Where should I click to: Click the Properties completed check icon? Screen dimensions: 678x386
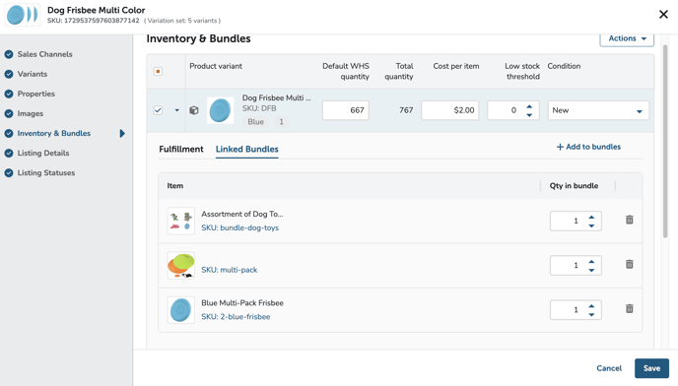tap(9, 94)
